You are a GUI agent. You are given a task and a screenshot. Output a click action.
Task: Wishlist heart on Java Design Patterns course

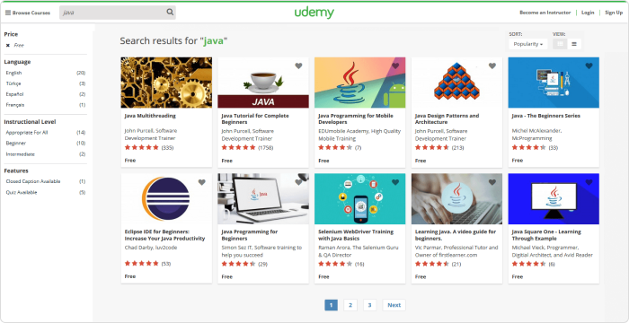click(492, 66)
